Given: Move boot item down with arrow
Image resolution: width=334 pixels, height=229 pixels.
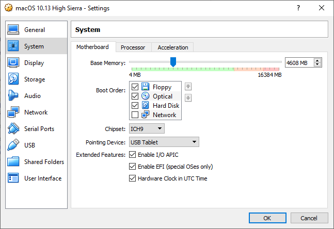Looking at the screenshot, I should tap(188, 98).
